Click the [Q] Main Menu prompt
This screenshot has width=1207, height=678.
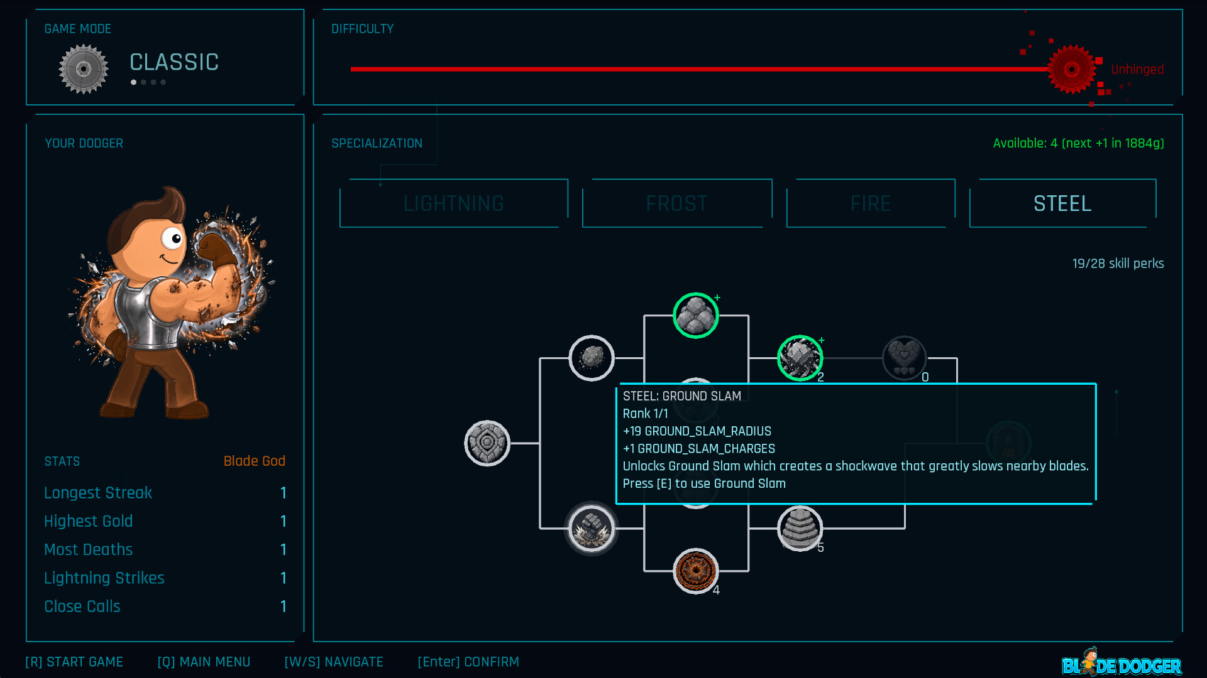pos(204,662)
